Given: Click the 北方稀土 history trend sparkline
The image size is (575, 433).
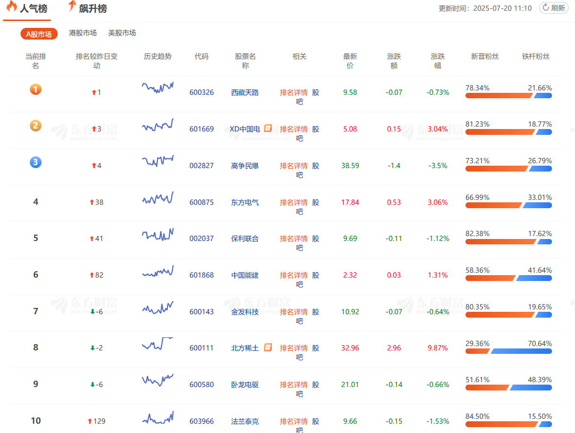Looking at the screenshot, I should pos(157,343).
